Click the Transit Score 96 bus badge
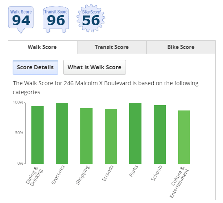This screenshot has width=223, height=203. tap(56, 19)
